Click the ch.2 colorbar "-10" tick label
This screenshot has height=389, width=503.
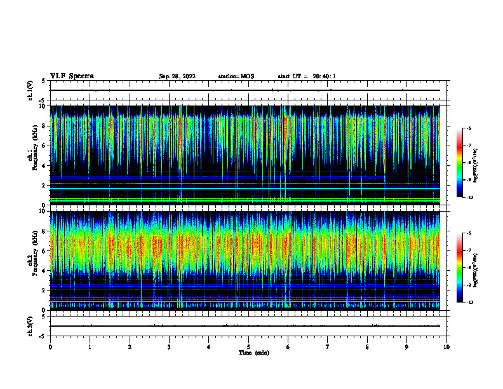point(469,303)
